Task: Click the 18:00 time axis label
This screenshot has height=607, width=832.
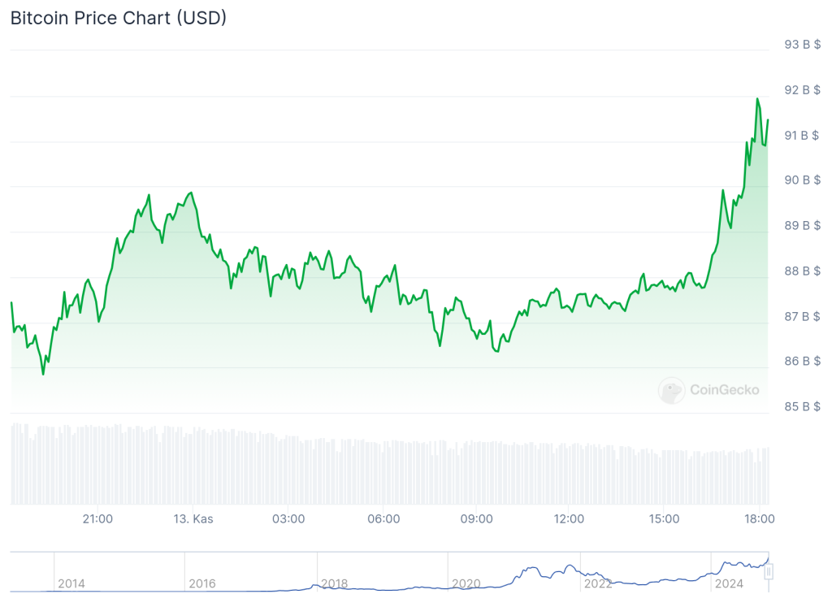Action: tap(760, 519)
